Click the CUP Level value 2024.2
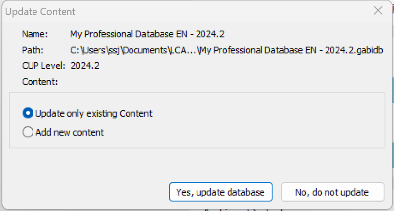 (85, 66)
